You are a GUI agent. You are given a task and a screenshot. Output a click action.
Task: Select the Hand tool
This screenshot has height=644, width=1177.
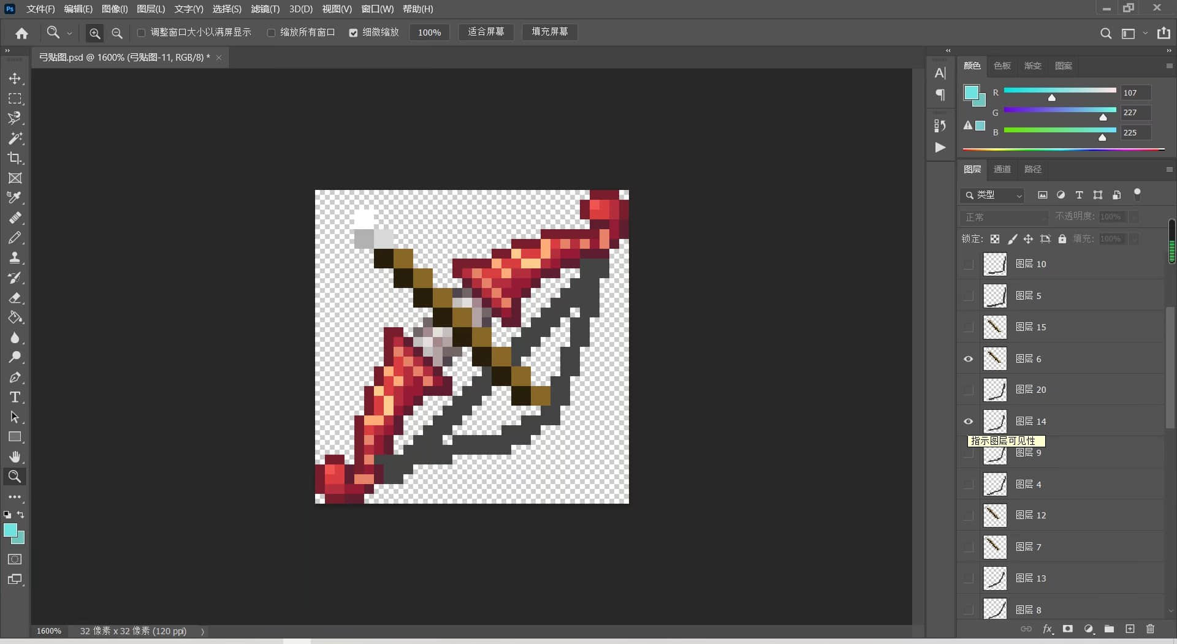[15, 456]
